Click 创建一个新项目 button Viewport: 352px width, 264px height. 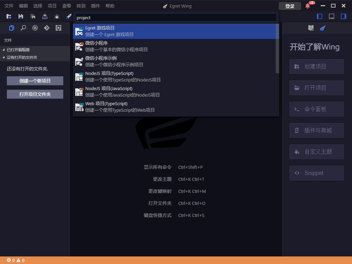(x=35, y=81)
